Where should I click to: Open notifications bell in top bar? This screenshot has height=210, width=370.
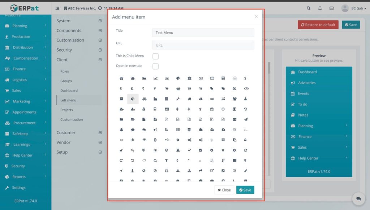[320, 8]
